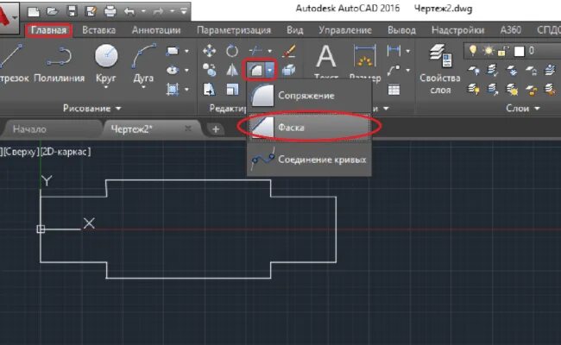The image size is (561, 345).
Task: Expand the Рисование panel title
Action: tap(92, 108)
